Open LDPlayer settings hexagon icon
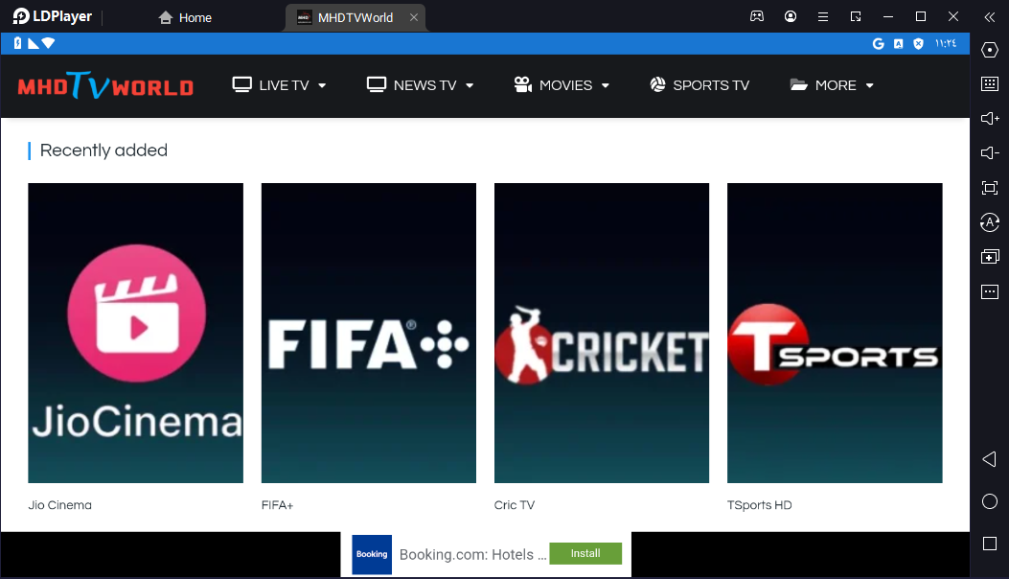 [990, 50]
